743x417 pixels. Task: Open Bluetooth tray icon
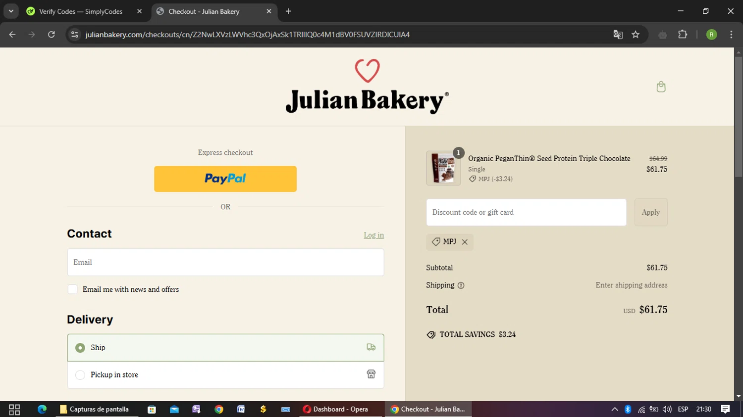tap(628, 409)
